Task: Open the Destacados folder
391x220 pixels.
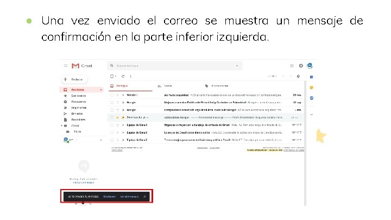Action: pos(79,96)
